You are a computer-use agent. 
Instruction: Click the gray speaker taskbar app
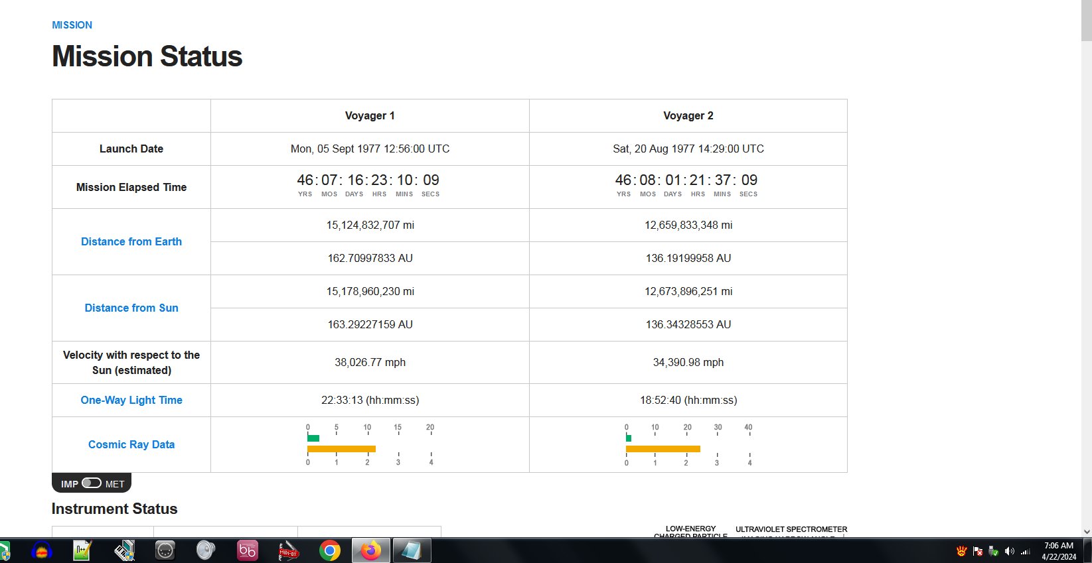pos(206,550)
